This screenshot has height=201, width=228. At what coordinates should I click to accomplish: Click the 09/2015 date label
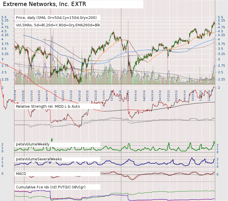(87, 96)
